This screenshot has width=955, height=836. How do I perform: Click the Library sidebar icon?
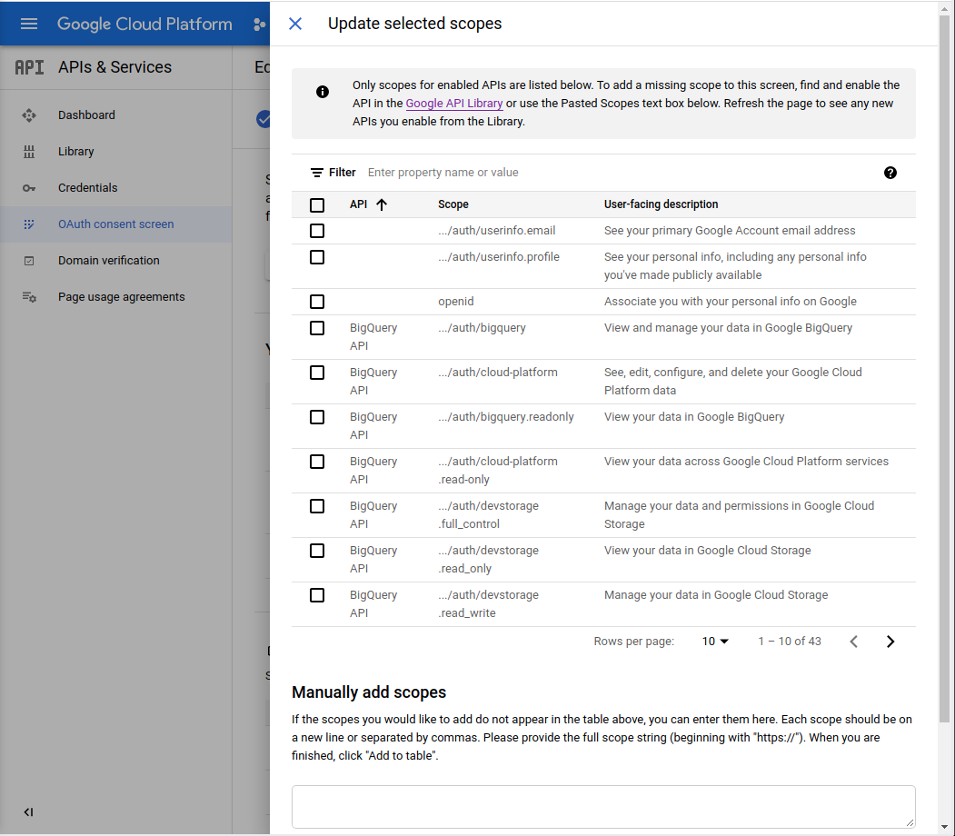click(29, 152)
